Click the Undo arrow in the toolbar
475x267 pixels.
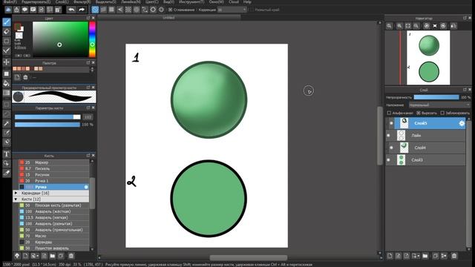pyautogui.click(x=71, y=10)
